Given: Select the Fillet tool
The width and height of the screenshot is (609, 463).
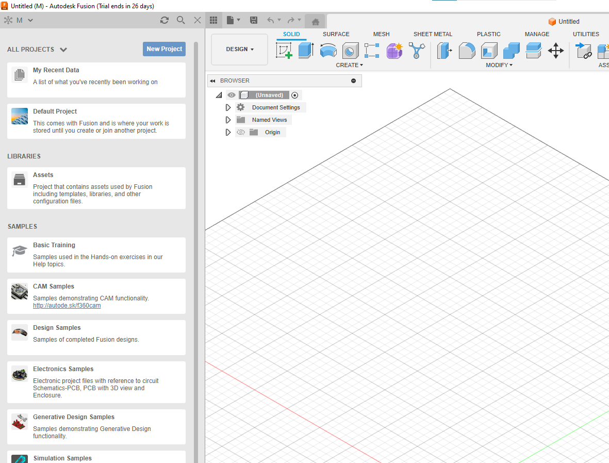Looking at the screenshot, I should click(467, 51).
